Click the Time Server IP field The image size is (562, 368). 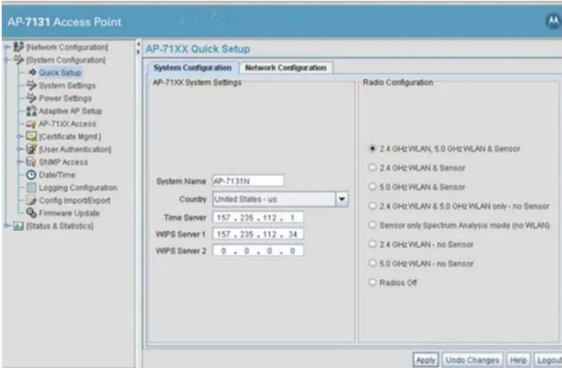point(258,217)
